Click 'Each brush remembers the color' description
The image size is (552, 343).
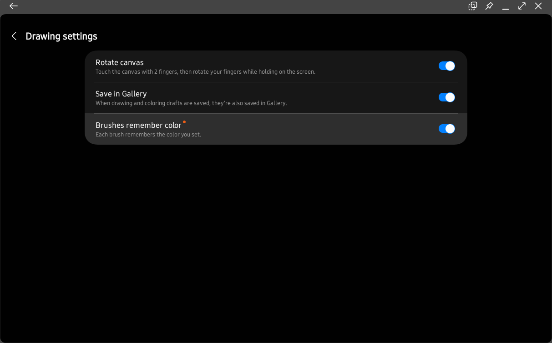coord(148,135)
